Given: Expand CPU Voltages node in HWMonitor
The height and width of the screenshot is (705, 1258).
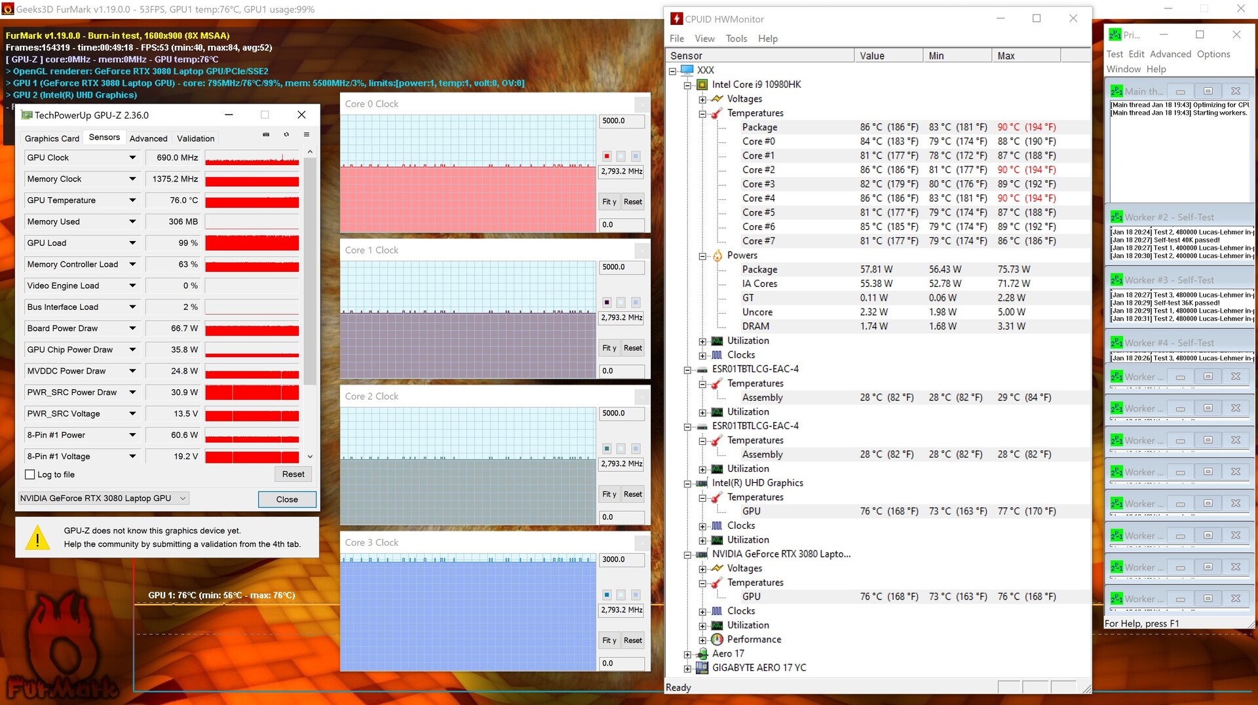Looking at the screenshot, I should tap(702, 100).
